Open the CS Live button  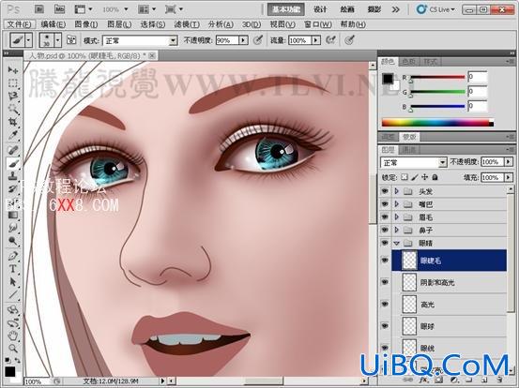(435, 9)
